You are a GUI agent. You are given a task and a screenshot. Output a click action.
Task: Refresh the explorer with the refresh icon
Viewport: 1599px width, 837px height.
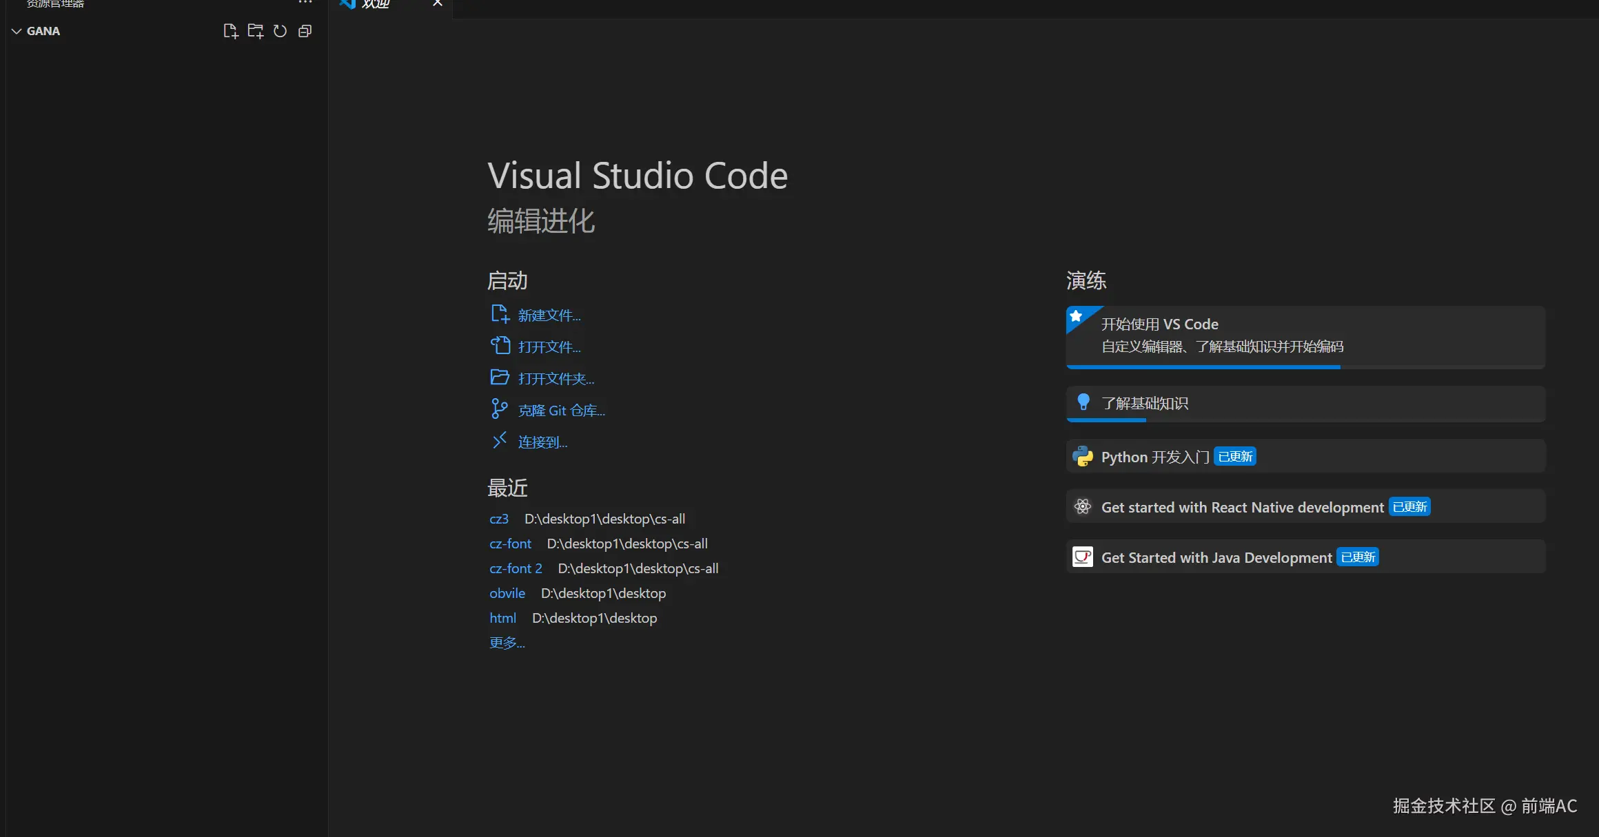[x=280, y=31]
